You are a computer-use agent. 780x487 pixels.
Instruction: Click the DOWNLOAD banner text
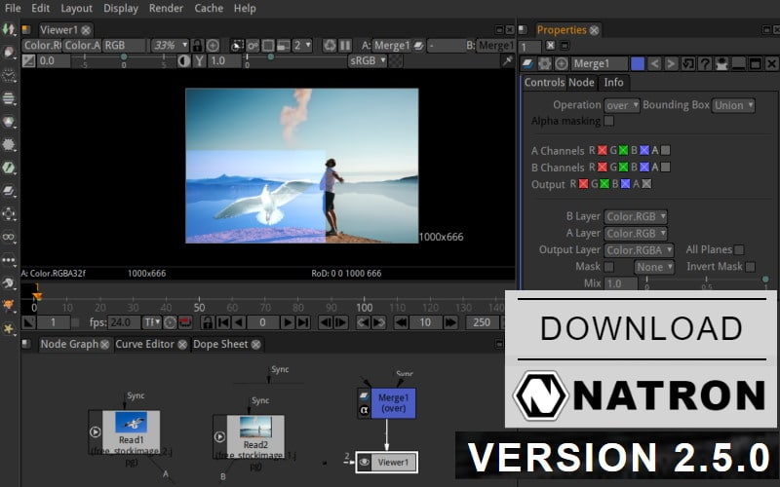(641, 328)
